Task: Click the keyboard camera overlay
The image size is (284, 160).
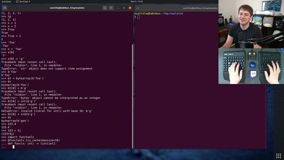Action: click(x=251, y=66)
